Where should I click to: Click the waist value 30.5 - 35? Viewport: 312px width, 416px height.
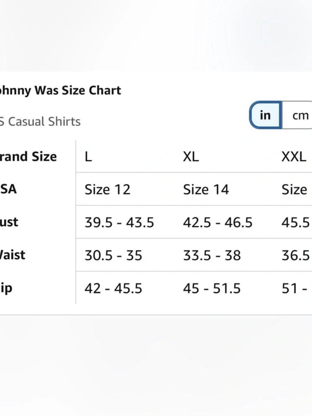pos(113,255)
